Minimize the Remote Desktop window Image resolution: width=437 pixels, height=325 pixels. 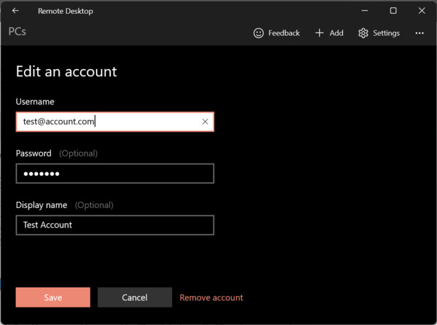365,11
